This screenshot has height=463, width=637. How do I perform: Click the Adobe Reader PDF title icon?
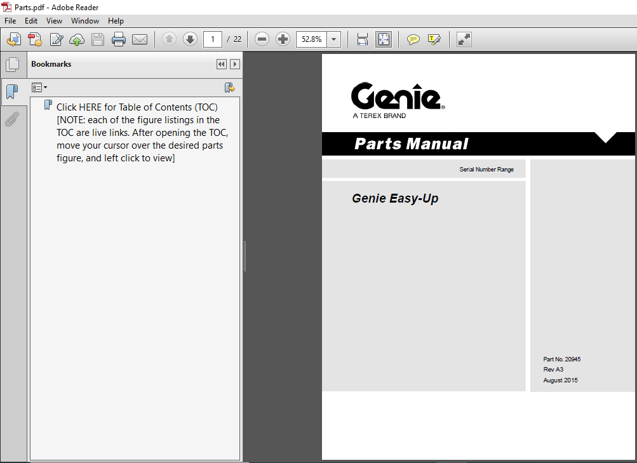[x=7, y=7]
